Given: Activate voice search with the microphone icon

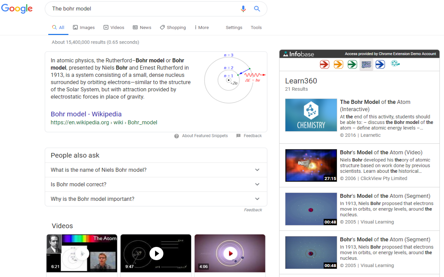Looking at the screenshot, I should point(243,8).
